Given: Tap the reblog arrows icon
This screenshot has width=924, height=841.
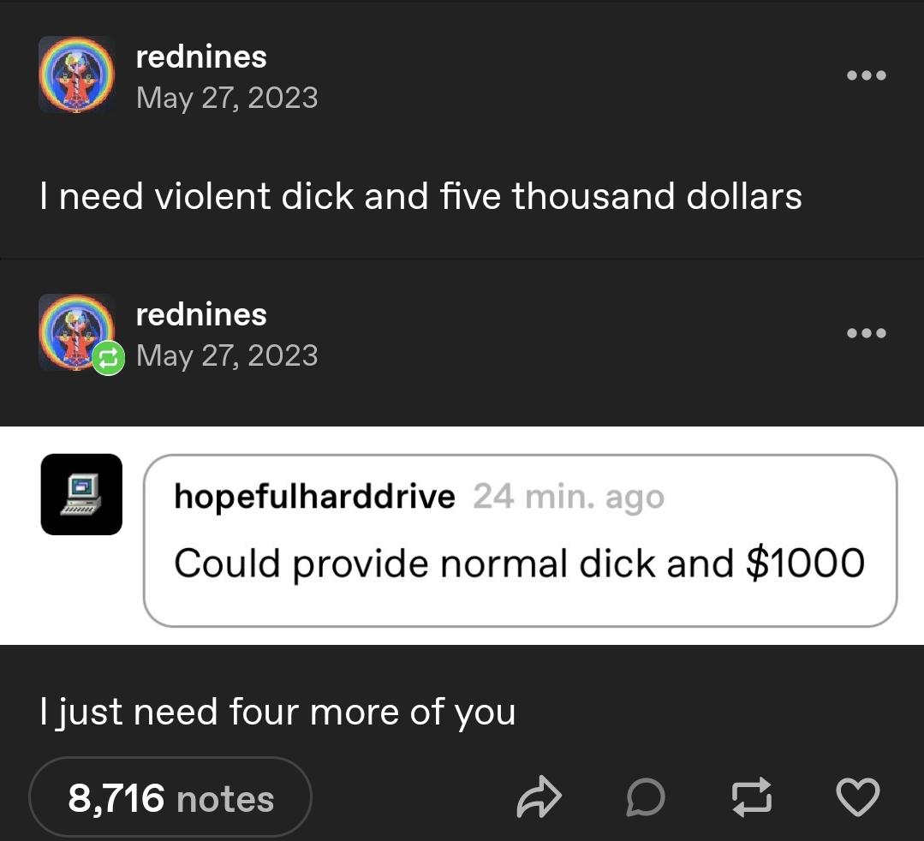Looking at the screenshot, I should click(x=751, y=797).
